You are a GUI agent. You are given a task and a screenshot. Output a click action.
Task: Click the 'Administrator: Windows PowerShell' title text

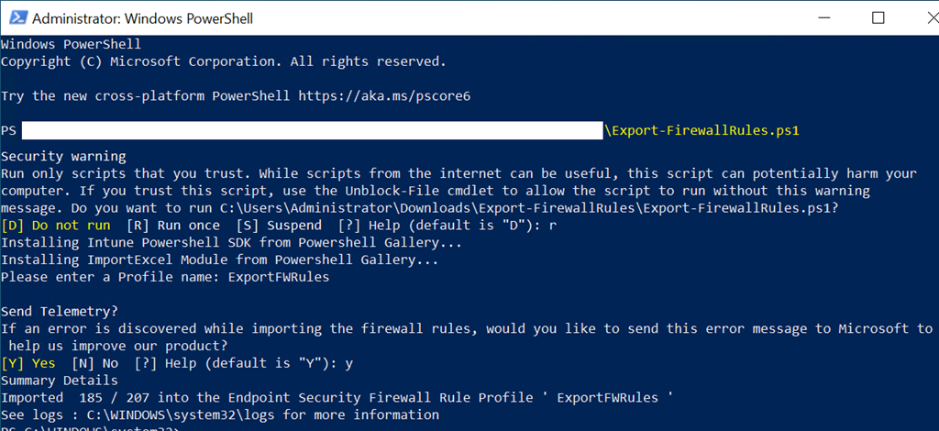point(142,18)
